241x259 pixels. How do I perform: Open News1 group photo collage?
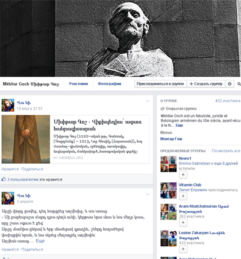click(169, 164)
